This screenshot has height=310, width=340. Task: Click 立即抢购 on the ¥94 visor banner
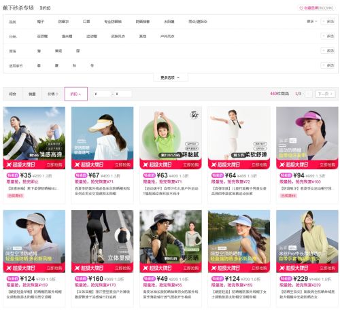(x=327, y=165)
